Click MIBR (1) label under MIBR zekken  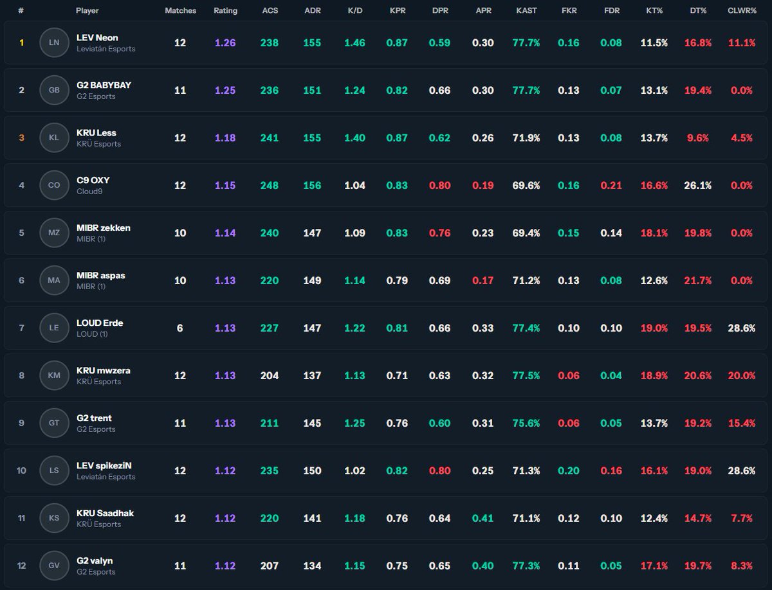(91, 239)
